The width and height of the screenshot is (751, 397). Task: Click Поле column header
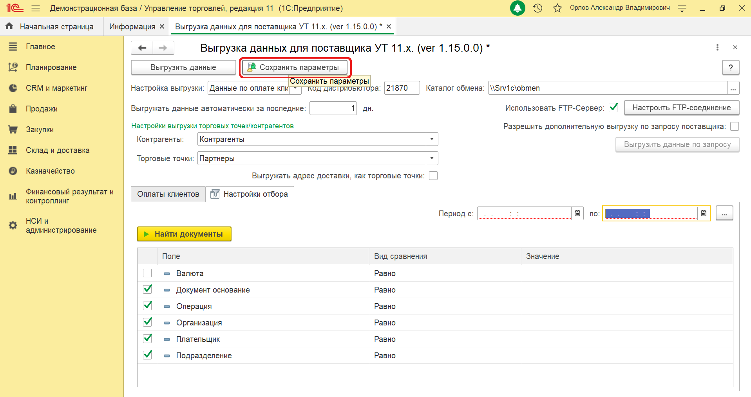263,256
